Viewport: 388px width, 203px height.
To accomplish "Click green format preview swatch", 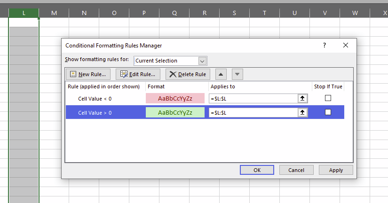I will click(175, 112).
